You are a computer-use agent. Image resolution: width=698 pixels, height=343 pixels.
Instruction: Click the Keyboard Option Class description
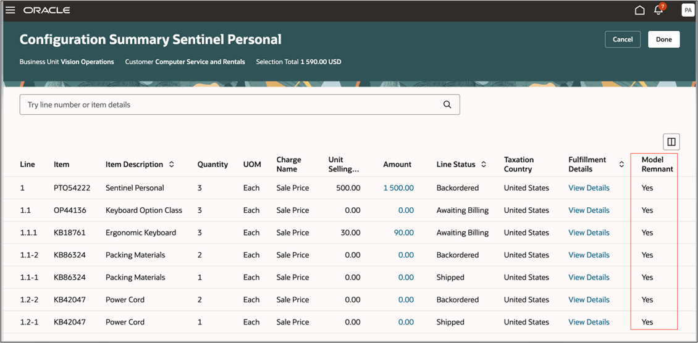click(x=144, y=210)
